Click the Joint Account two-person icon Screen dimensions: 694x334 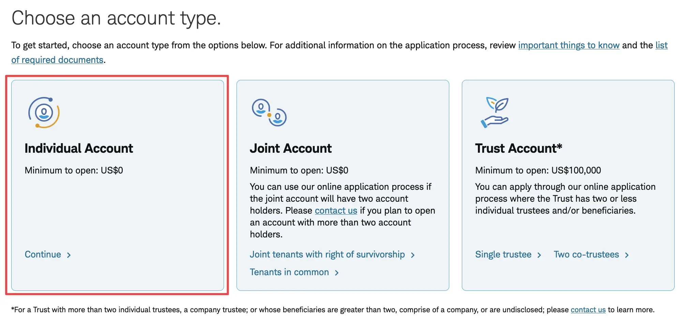pyautogui.click(x=269, y=113)
